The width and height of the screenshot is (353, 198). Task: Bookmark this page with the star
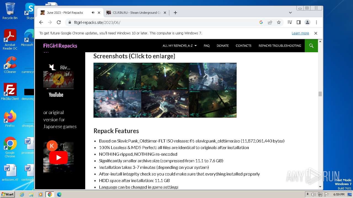tap(279, 22)
